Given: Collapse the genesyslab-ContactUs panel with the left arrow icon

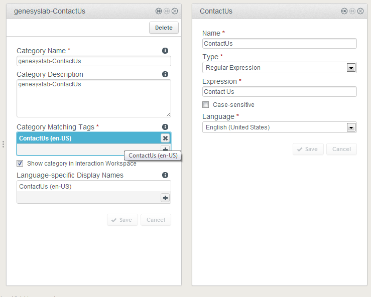Looking at the screenshot, I should (159, 11).
